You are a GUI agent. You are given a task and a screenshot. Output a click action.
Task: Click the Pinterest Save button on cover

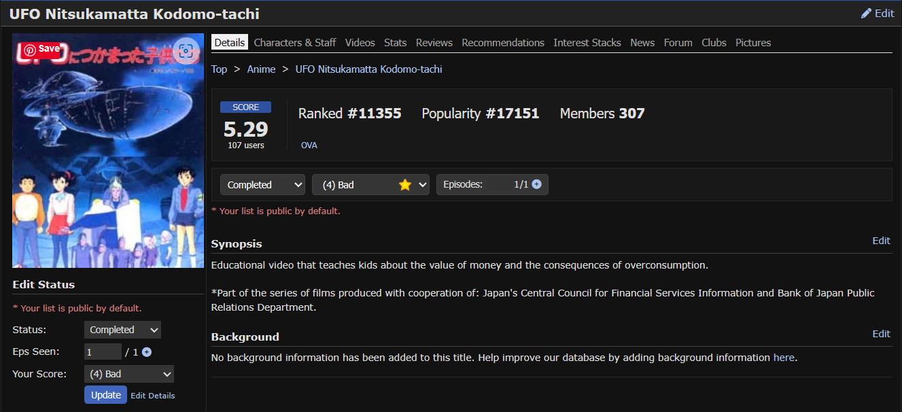[42, 49]
